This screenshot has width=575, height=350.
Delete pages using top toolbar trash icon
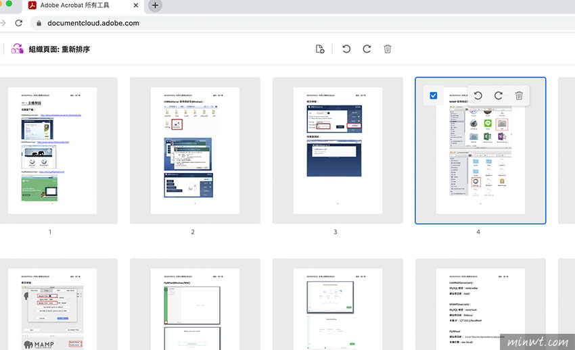coord(387,49)
